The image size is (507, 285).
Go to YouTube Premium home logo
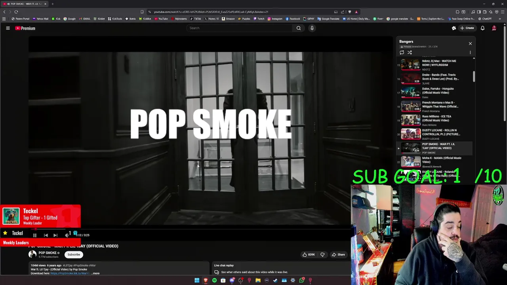[25, 28]
